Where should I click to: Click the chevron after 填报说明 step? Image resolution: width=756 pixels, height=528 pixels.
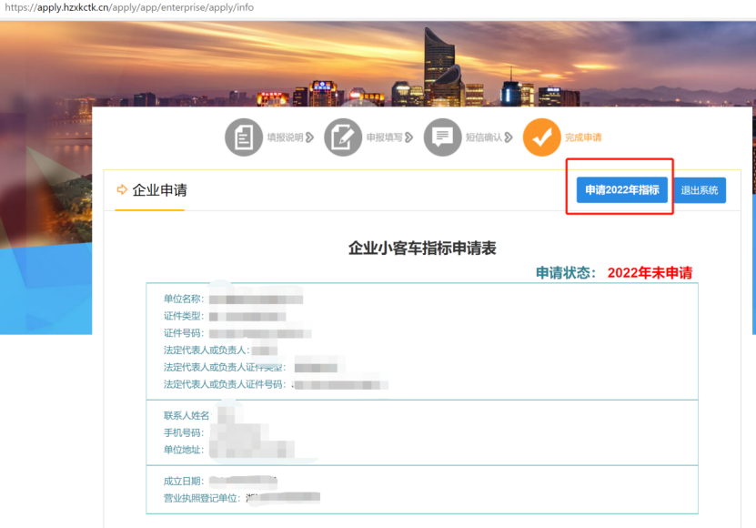(310, 137)
